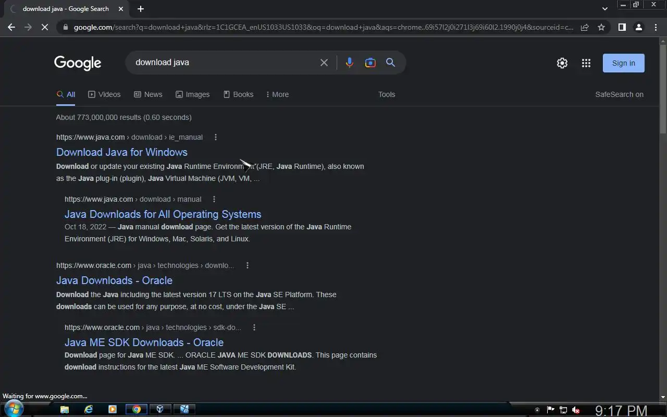Switch to the Videos tab
The height and width of the screenshot is (417, 667).
pyautogui.click(x=104, y=94)
